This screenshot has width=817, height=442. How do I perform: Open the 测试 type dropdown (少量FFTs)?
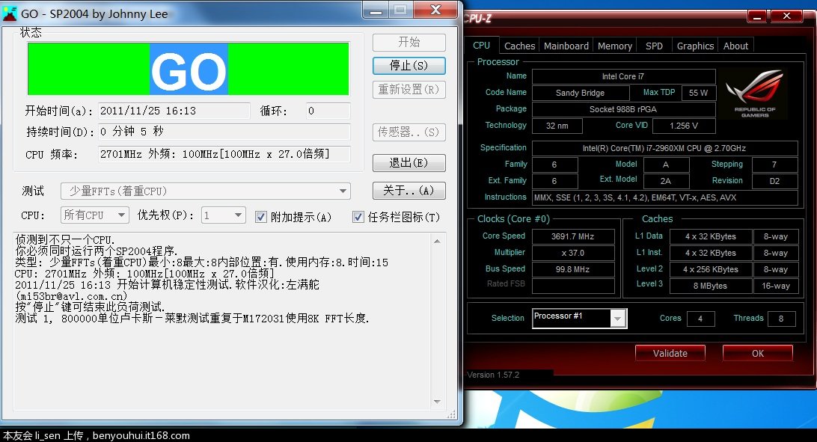(206, 191)
